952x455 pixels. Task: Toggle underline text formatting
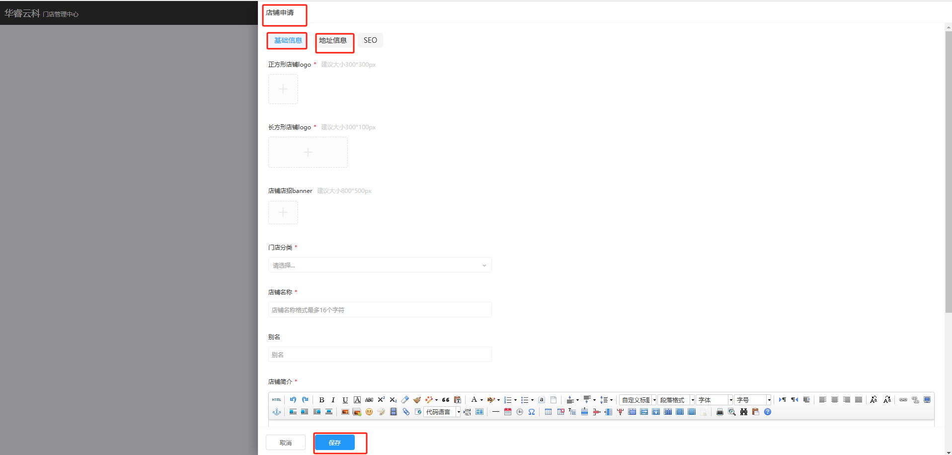pyautogui.click(x=345, y=400)
